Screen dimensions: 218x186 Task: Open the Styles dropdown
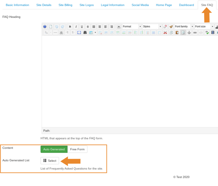152,27
